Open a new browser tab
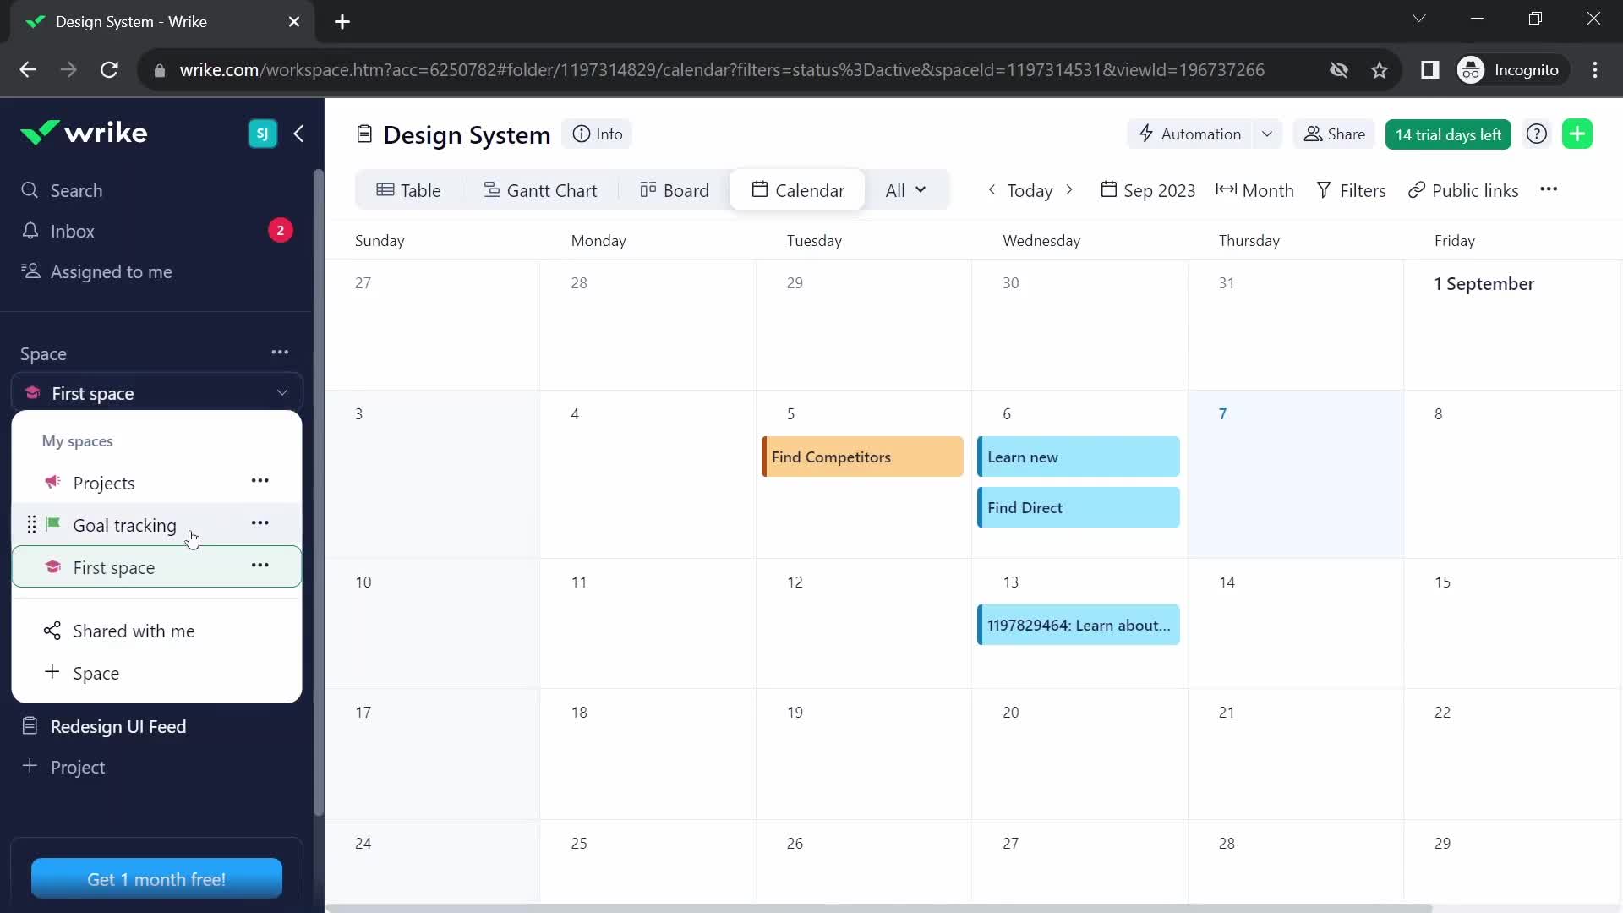The image size is (1623, 913). pyautogui.click(x=342, y=22)
